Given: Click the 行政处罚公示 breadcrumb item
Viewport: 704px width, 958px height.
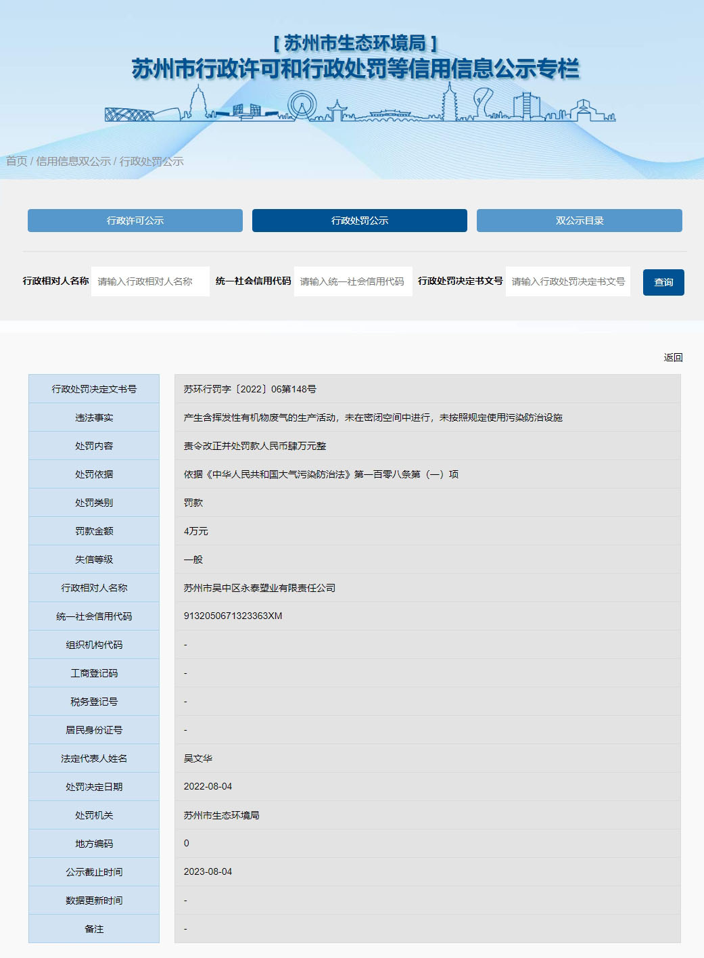Looking at the screenshot, I should click(151, 161).
